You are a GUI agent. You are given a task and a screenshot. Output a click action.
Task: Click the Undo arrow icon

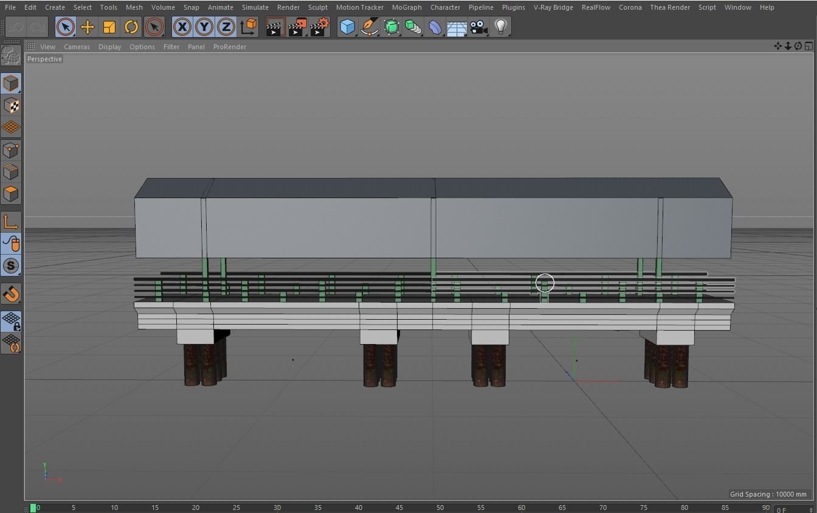16,27
